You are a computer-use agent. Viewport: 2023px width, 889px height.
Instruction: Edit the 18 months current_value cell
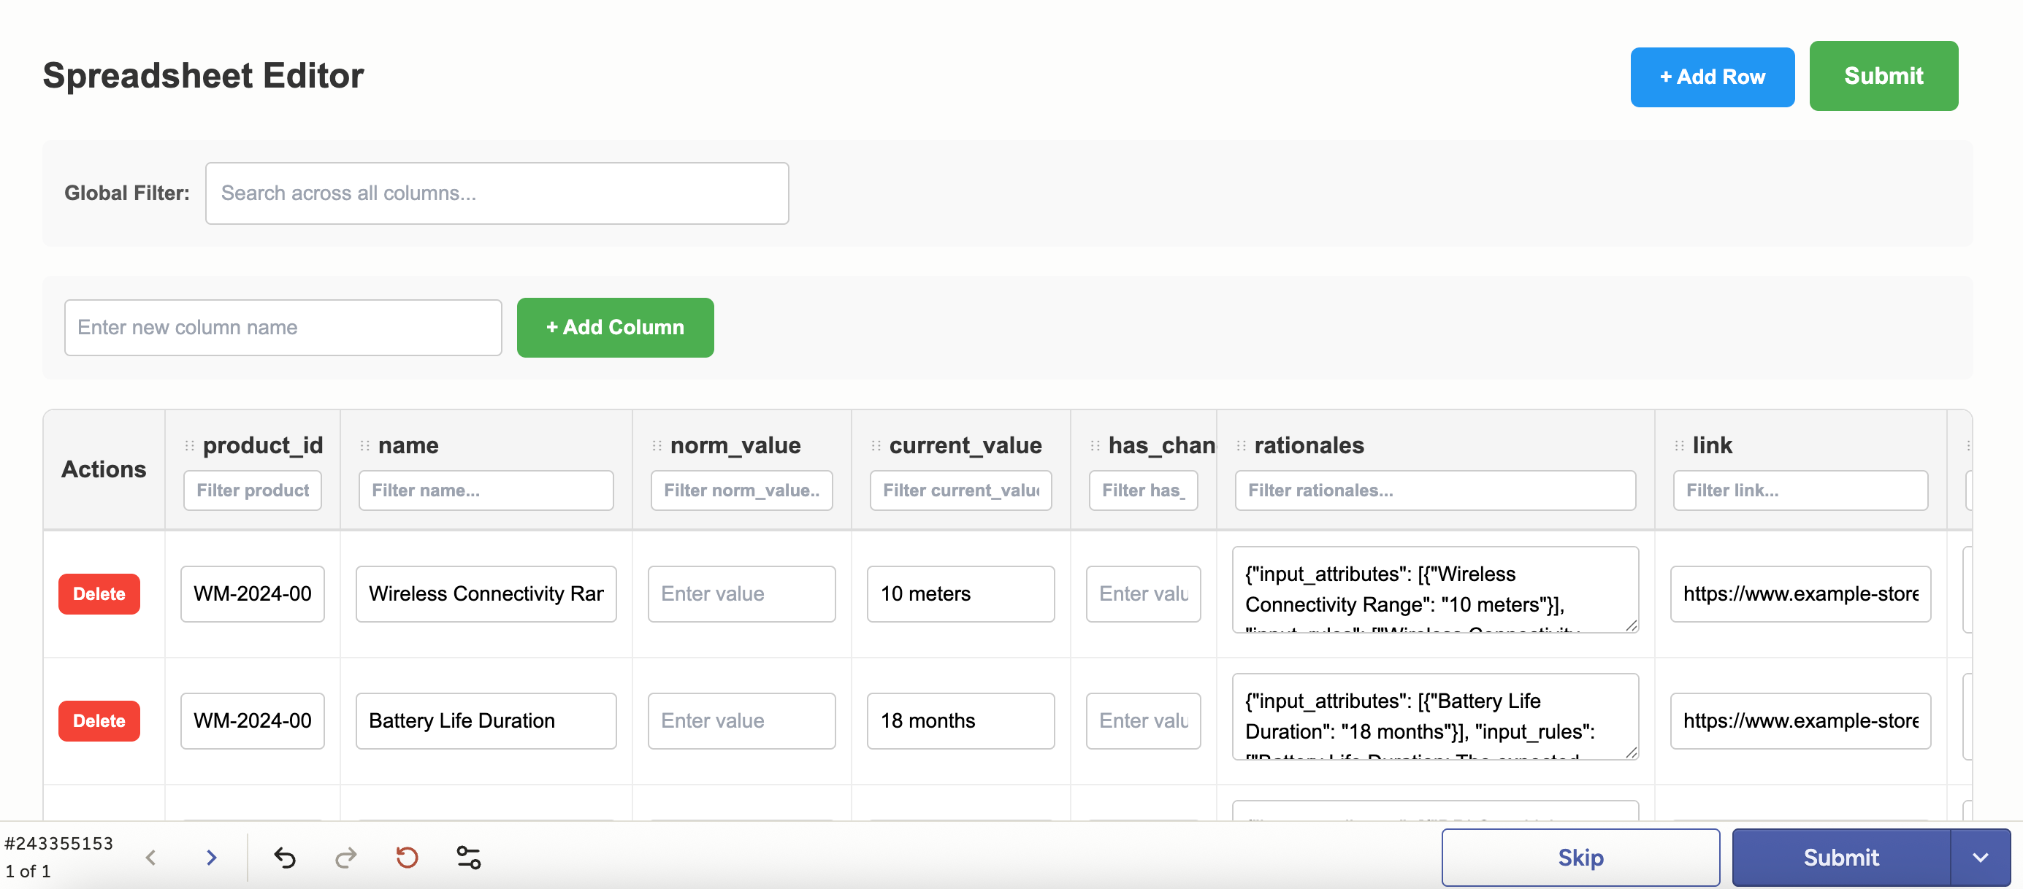coord(960,720)
